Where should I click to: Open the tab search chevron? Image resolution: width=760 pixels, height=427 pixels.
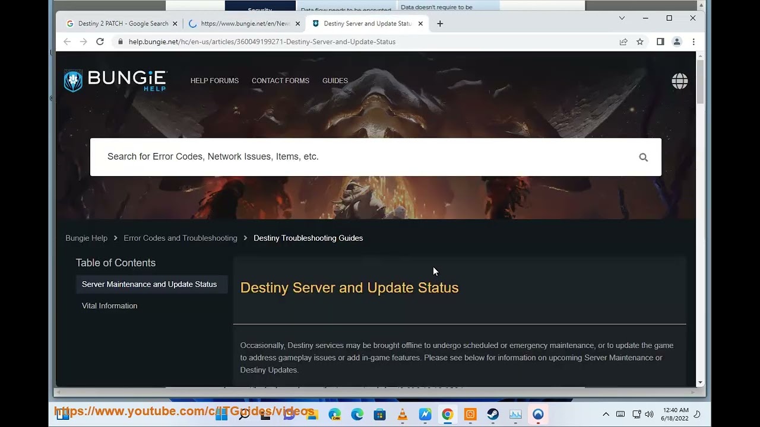click(622, 18)
